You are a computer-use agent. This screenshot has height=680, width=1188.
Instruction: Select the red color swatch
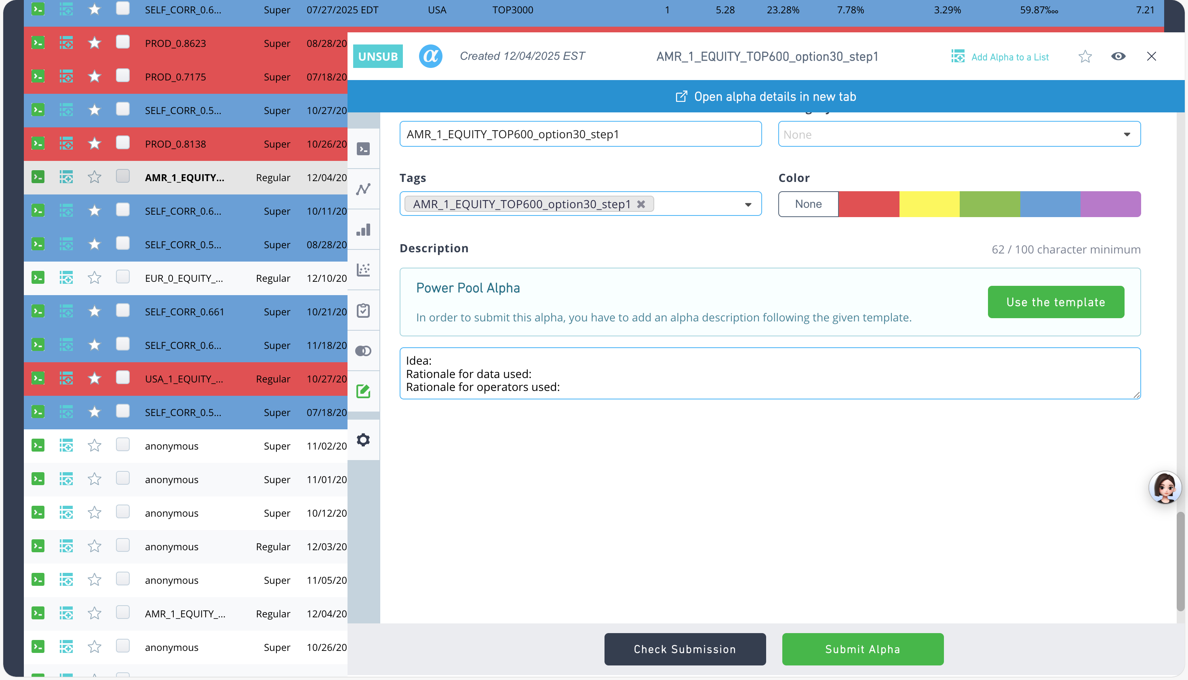tap(869, 204)
